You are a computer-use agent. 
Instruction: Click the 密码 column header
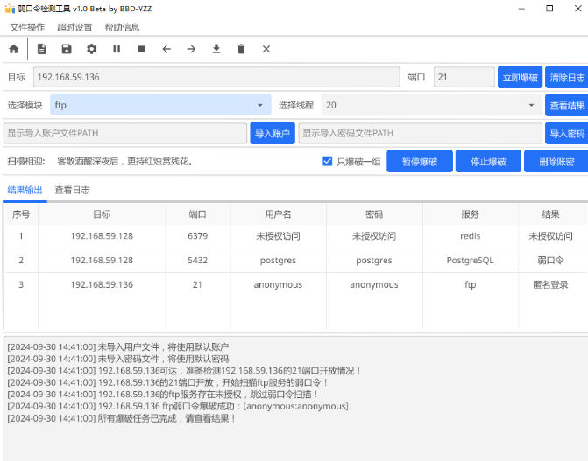coord(374,214)
